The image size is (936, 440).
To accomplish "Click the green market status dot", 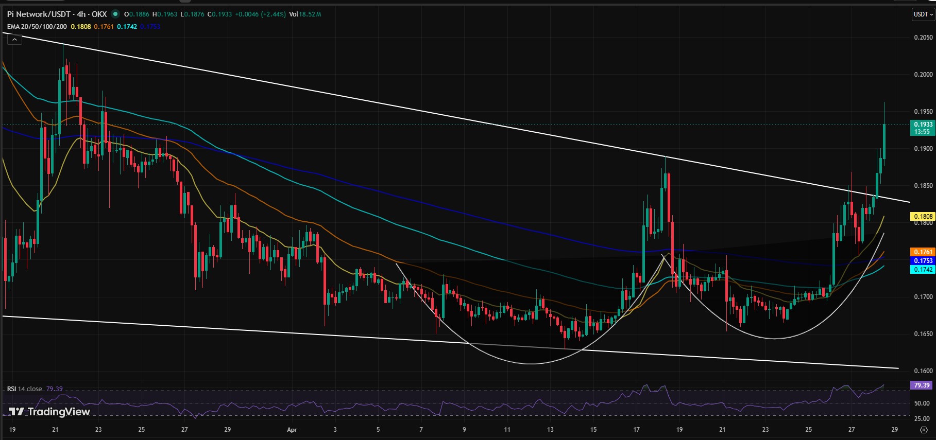I will point(115,14).
